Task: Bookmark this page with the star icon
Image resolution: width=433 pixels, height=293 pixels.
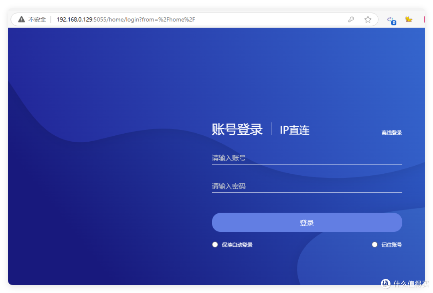Action: pos(368,19)
